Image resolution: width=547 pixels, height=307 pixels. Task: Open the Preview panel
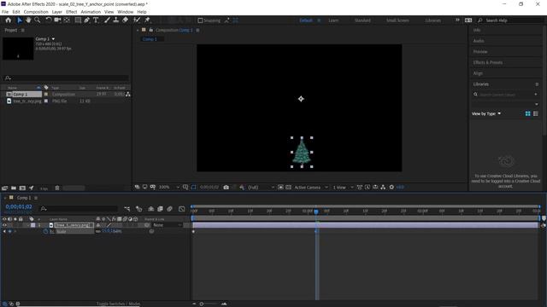tap(480, 52)
